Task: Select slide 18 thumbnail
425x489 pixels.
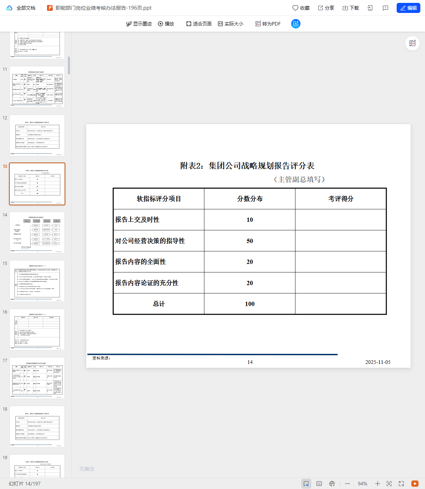Action: [x=37, y=426]
